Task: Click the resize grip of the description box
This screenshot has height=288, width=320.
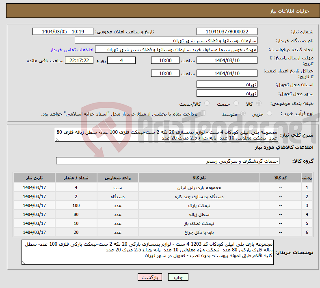Action: pyautogui.click(x=57, y=140)
